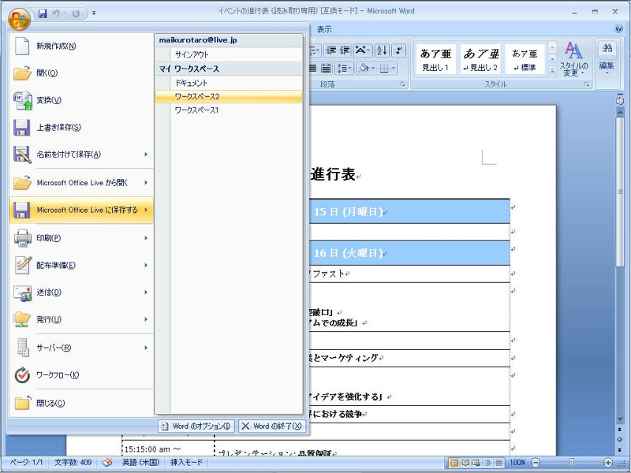
Task: Switch to Full Screen Reading view
Action: [x=465, y=463]
